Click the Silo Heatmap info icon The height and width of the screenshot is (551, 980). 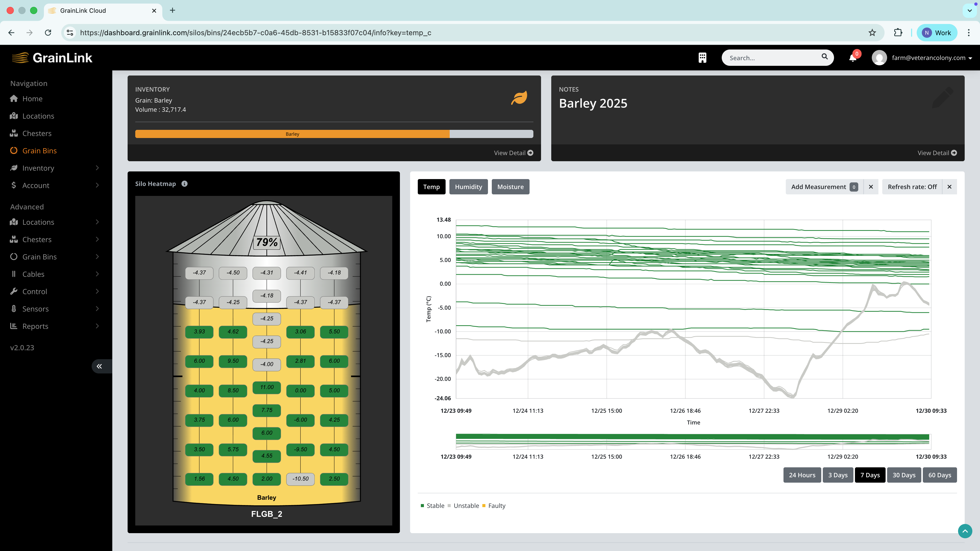(185, 184)
